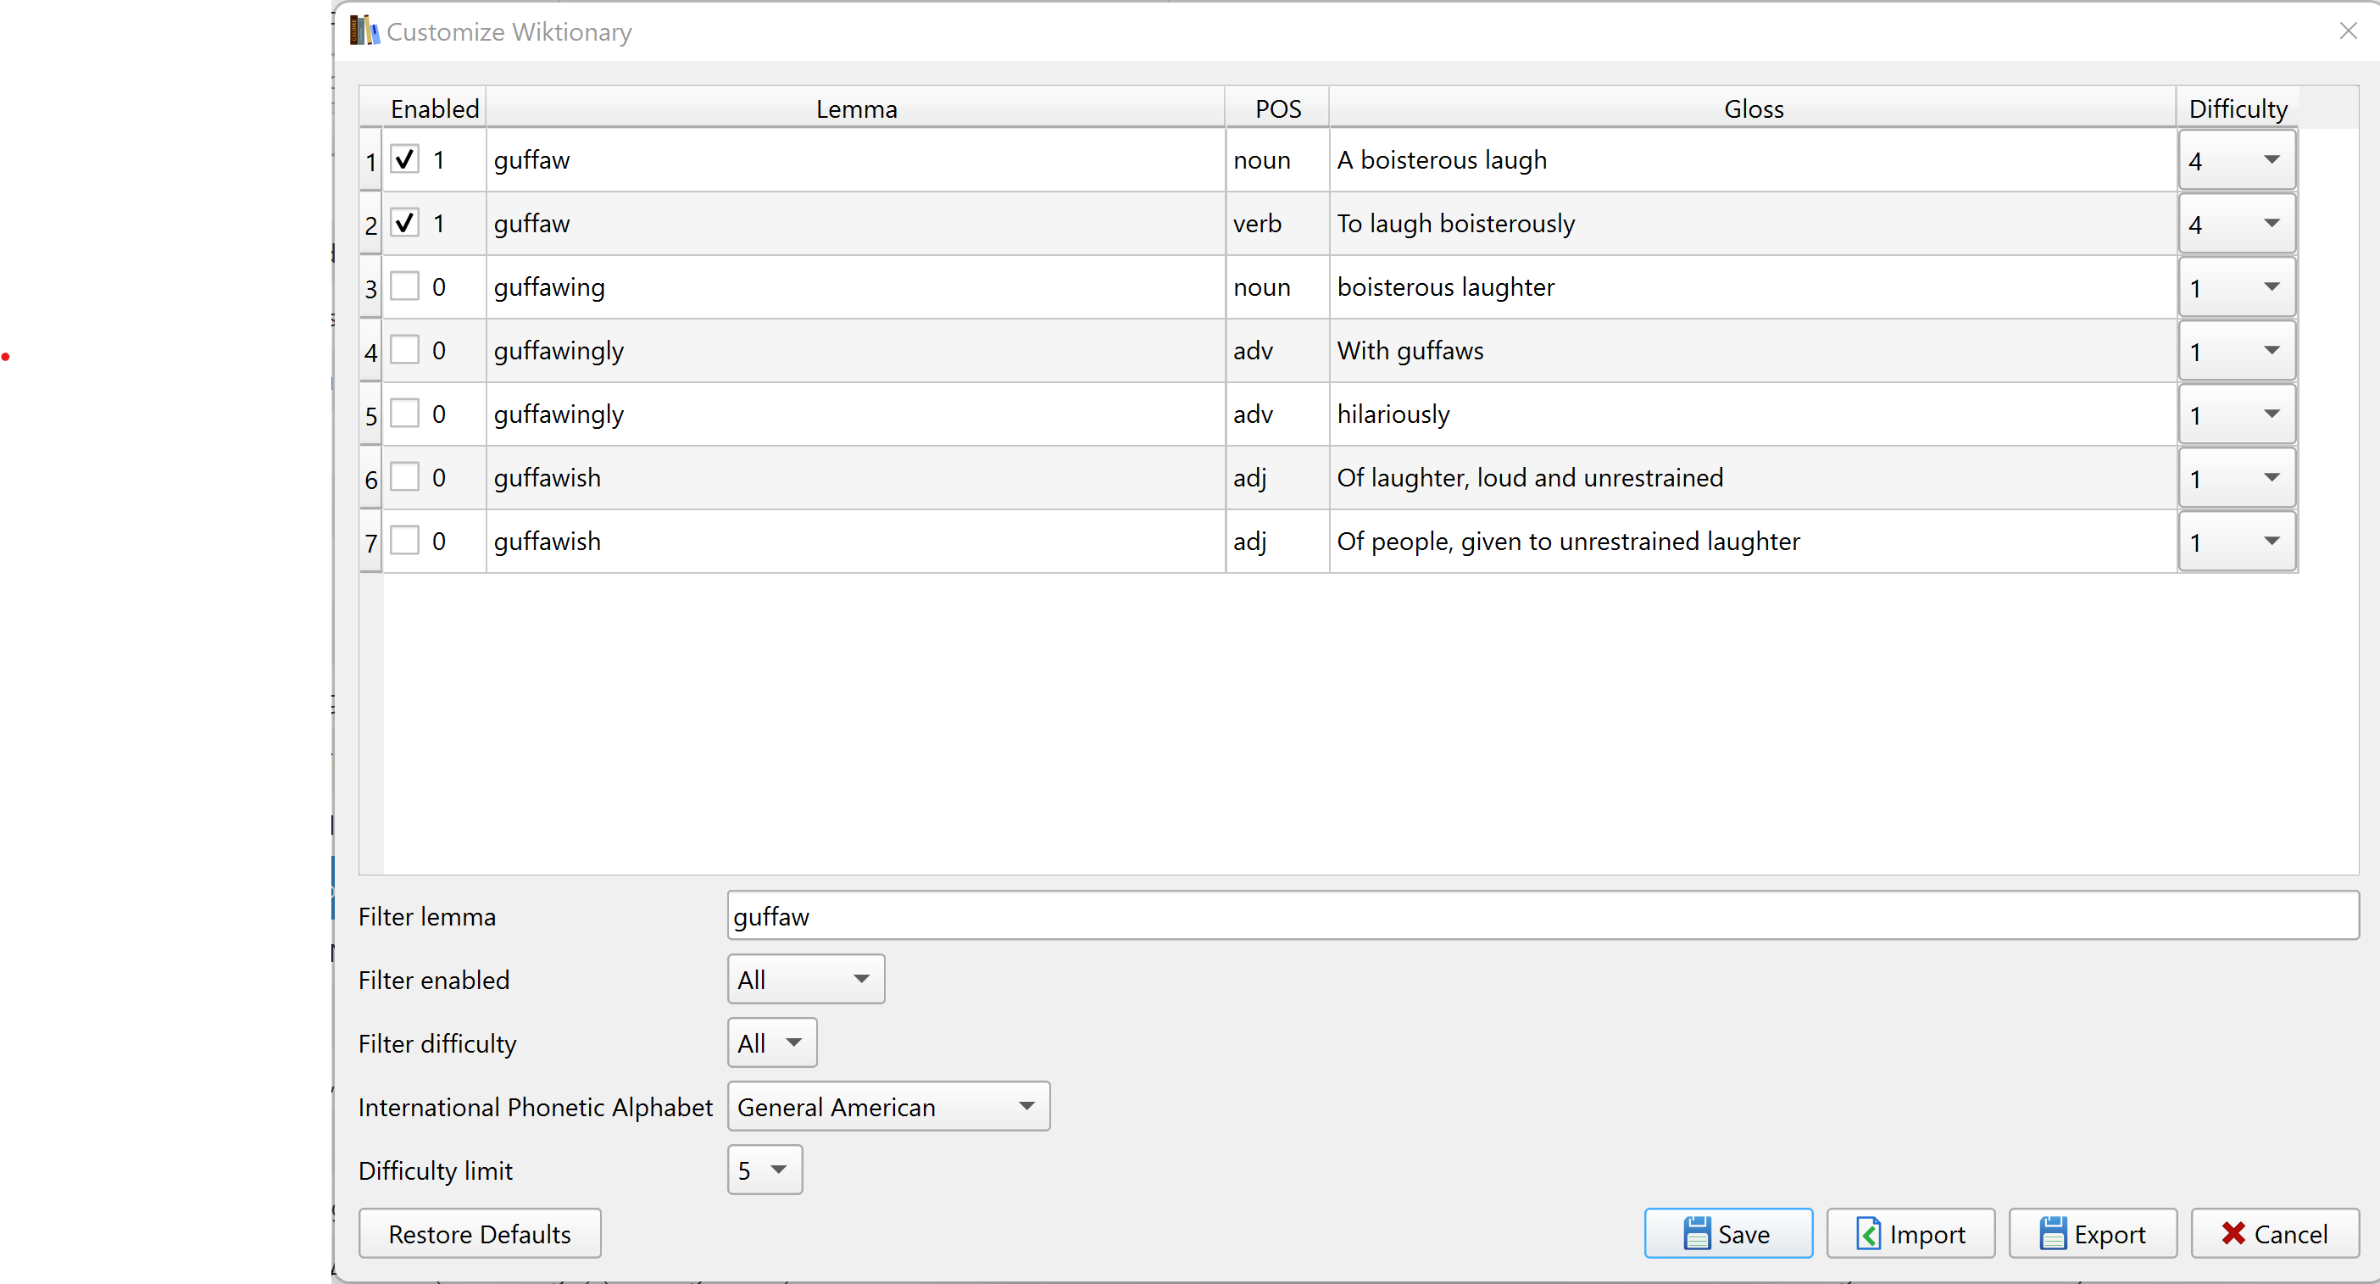This screenshot has height=1284, width=2380.
Task: Enable the guffawing noun entry
Action: (404, 286)
